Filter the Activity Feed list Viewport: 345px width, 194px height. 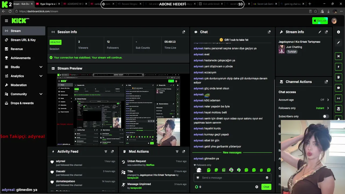pyautogui.click(x=106, y=151)
